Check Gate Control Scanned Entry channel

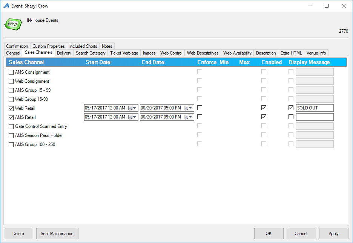11,126
